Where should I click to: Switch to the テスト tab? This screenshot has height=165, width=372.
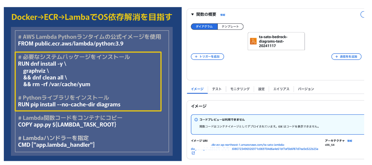point(217,89)
